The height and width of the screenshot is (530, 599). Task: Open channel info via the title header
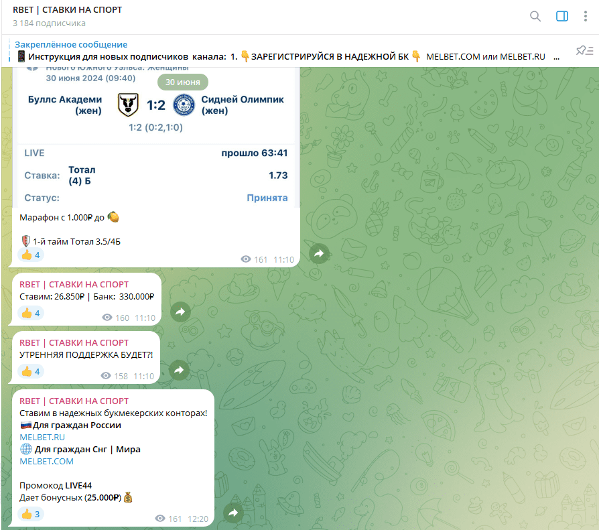click(x=67, y=10)
